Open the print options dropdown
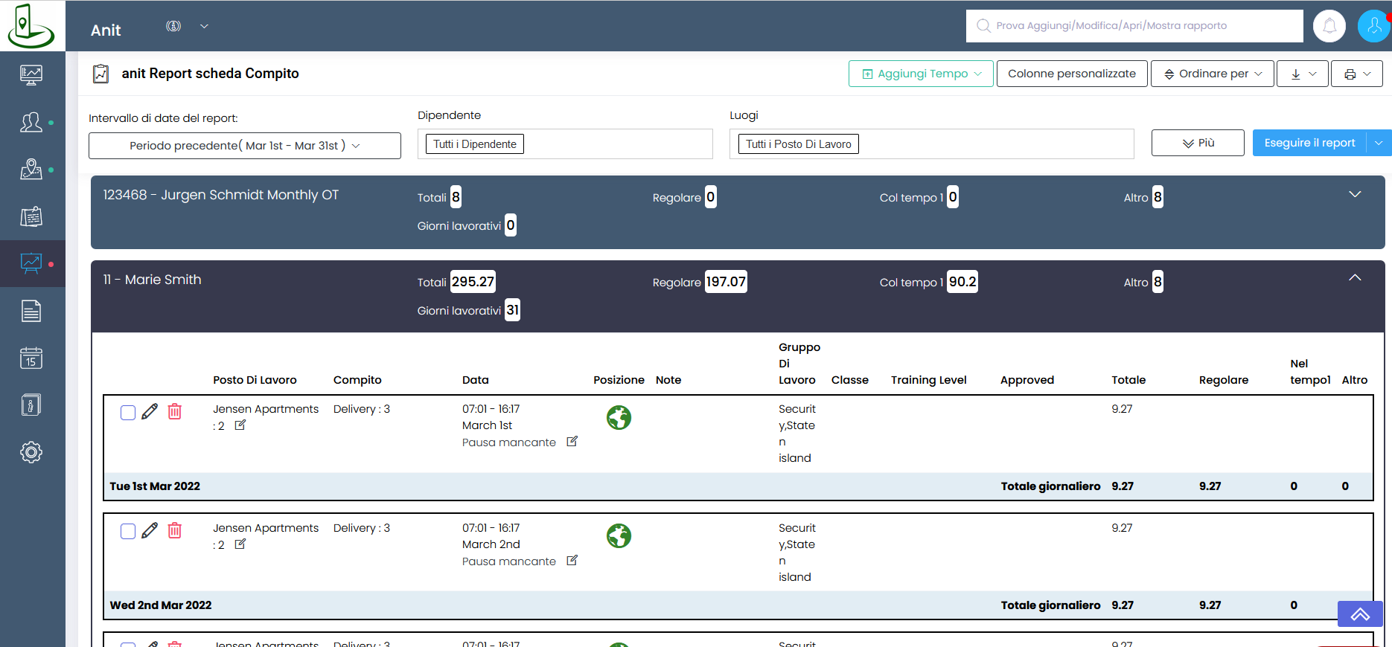Viewport: 1392px width, 647px height. [1357, 74]
